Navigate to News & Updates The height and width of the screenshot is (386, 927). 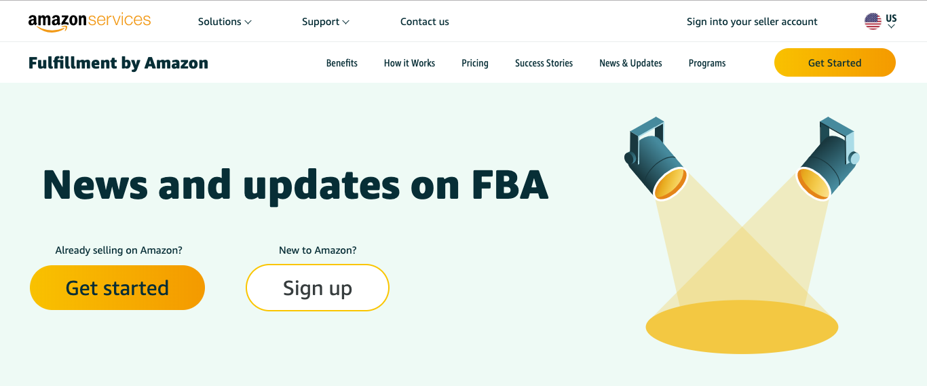click(x=630, y=63)
